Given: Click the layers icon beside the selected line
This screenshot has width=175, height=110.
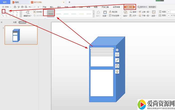Looking at the screenshot, I should [x=117, y=54].
